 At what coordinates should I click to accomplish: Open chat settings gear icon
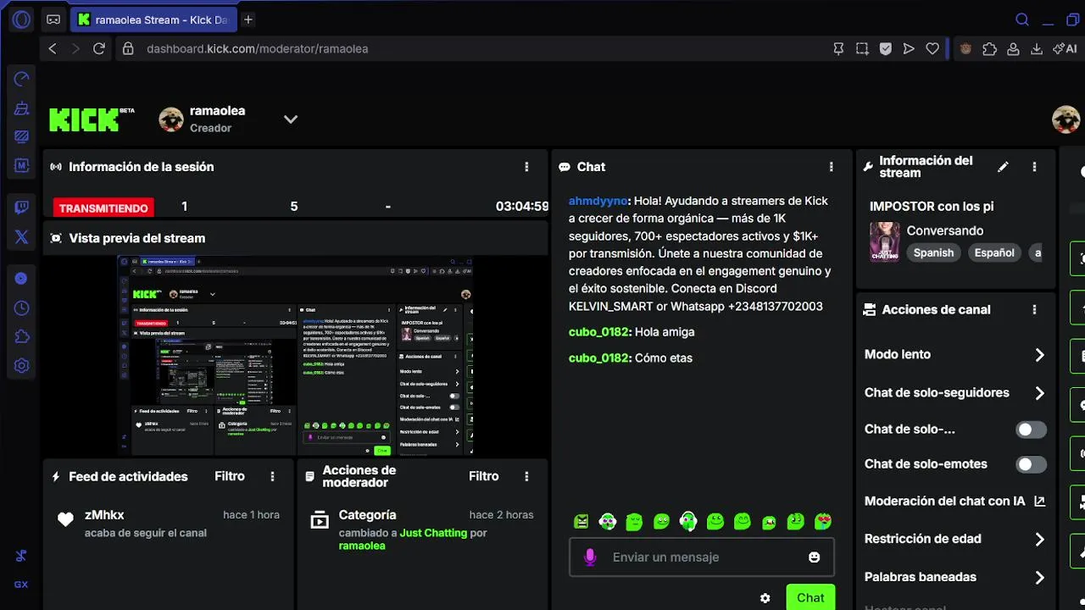tap(765, 598)
